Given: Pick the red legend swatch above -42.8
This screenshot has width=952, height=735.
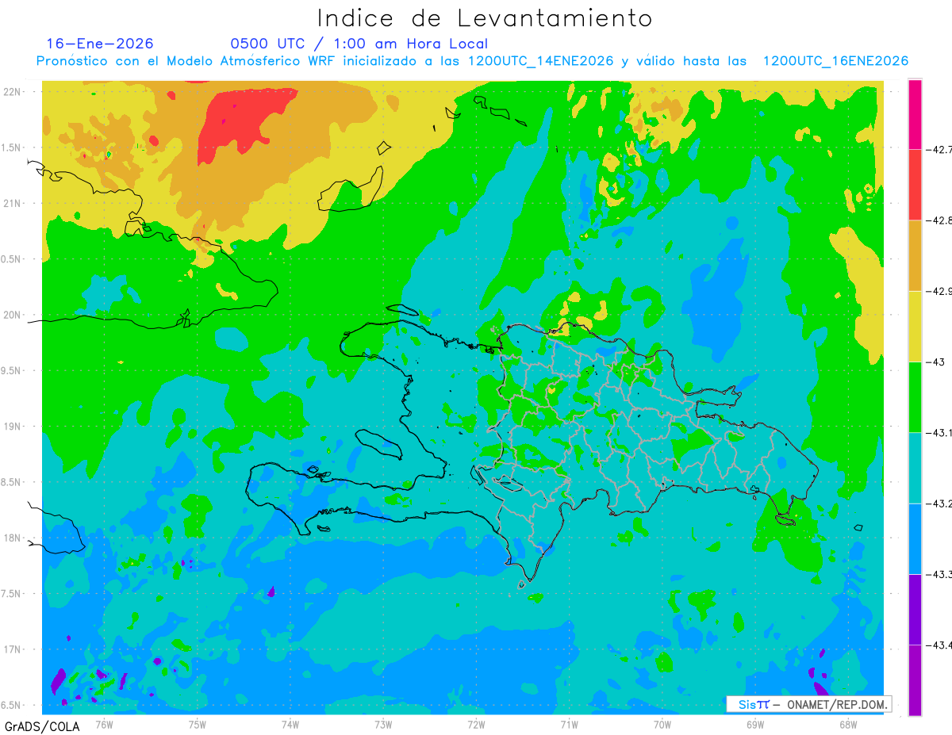Looking at the screenshot, I should (x=915, y=185).
